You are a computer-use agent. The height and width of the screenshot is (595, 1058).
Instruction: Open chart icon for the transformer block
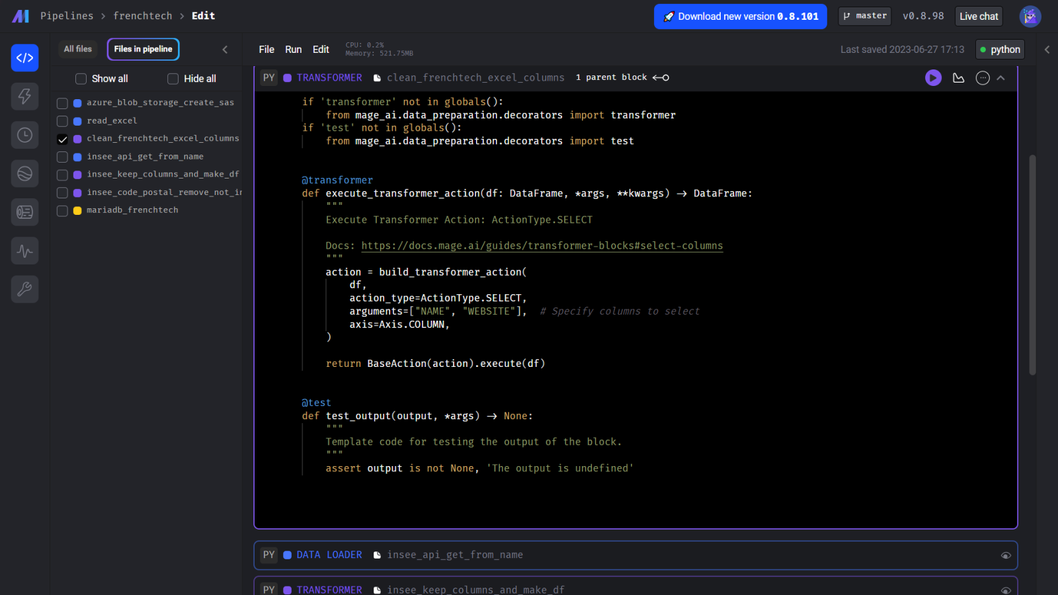point(958,78)
